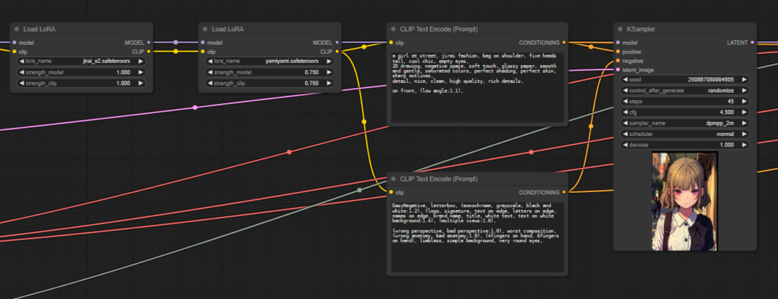Screen dimensions: 778x299
Task: Click the yamiyami Load LoRA node collapse dot
Action: point(205,30)
